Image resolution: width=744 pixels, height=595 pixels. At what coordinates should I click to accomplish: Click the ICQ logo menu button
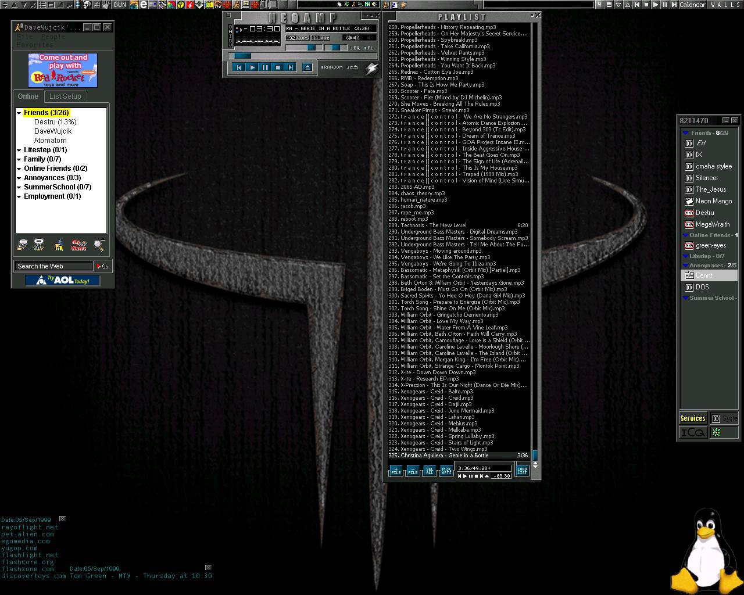(693, 433)
